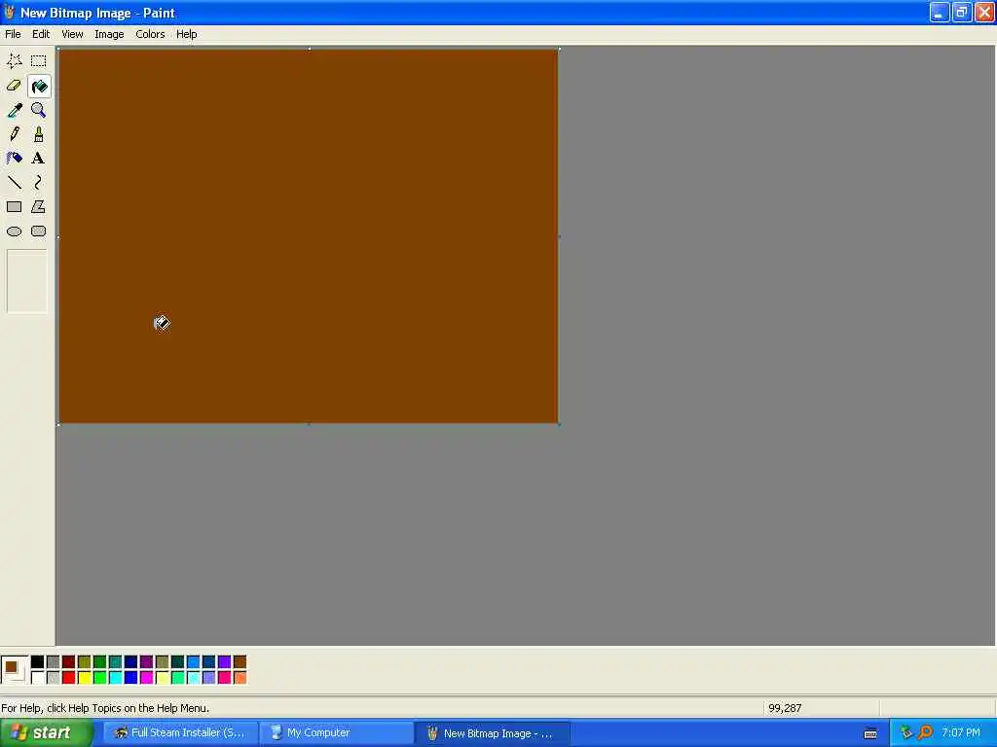Viewport: 997px width, 747px height.
Task: Select the Polygon tool
Action: 38,206
